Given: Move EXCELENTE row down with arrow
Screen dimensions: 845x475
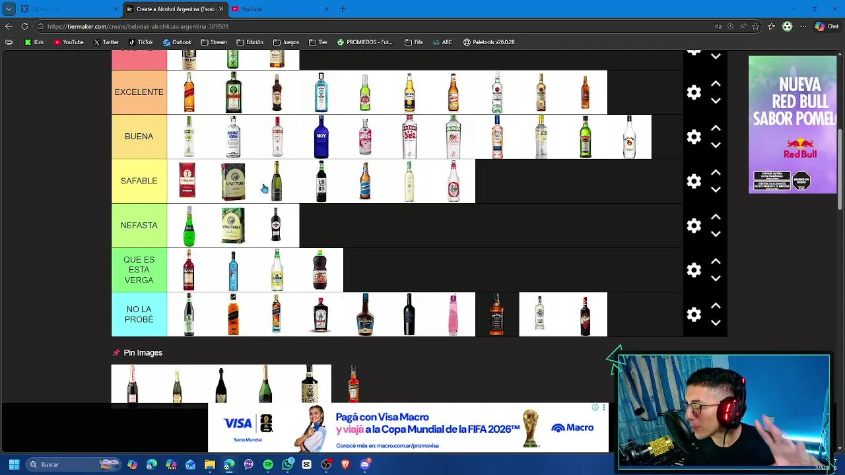Looking at the screenshot, I should [716, 101].
